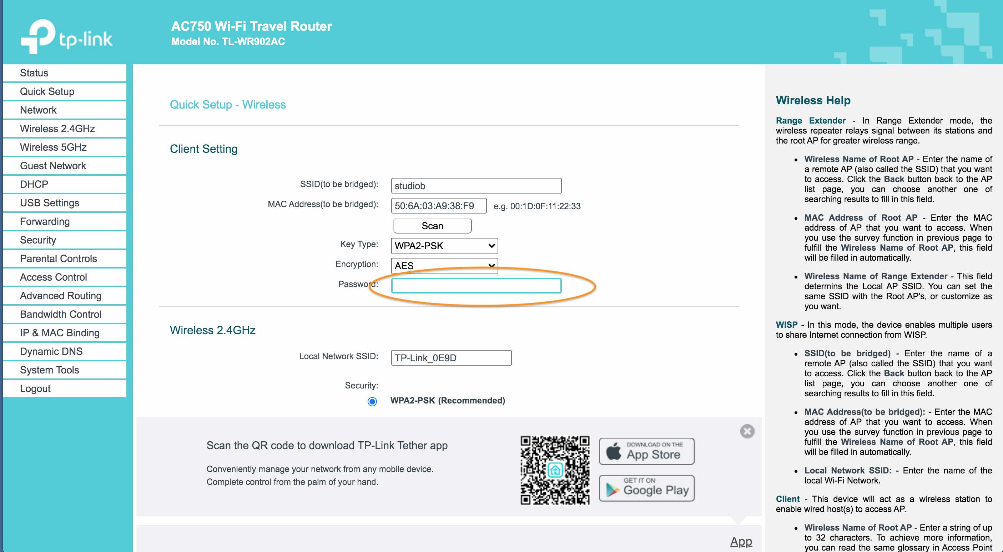Open the Key Type dropdown
The width and height of the screenshot is (1003, 552).
pos(444,246)
